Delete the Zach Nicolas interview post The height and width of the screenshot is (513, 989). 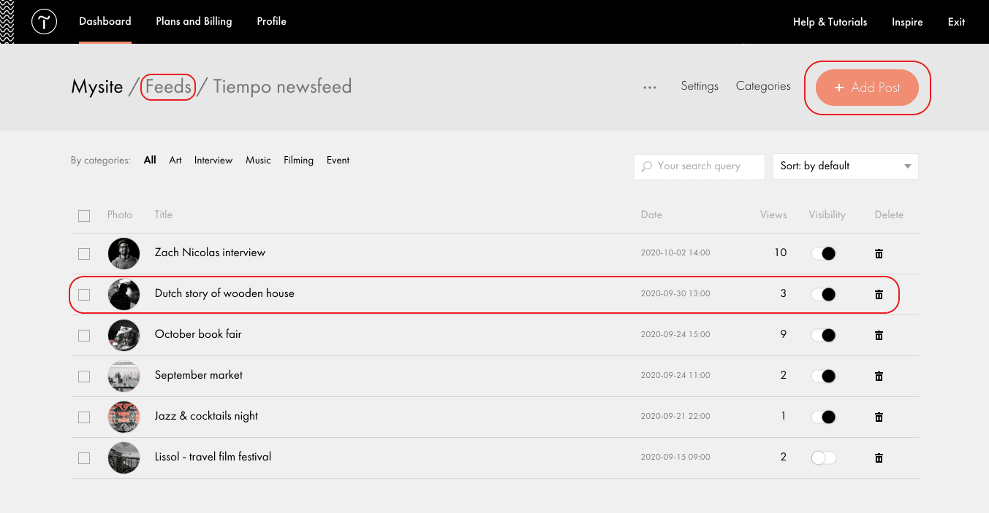879,253
